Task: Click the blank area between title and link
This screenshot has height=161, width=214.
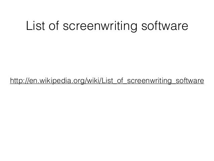Action: coord(107,55)
